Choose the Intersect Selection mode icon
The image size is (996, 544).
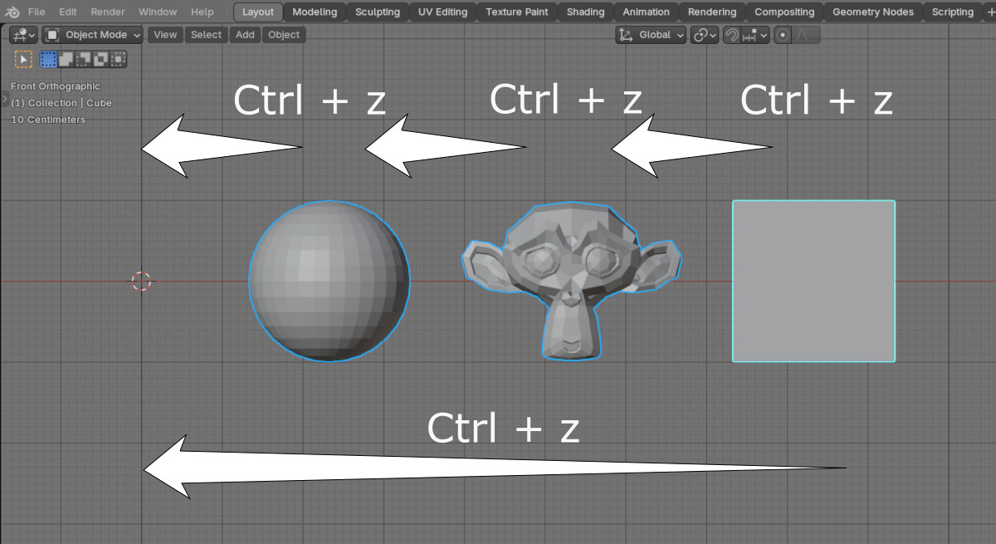click(119, 59)
